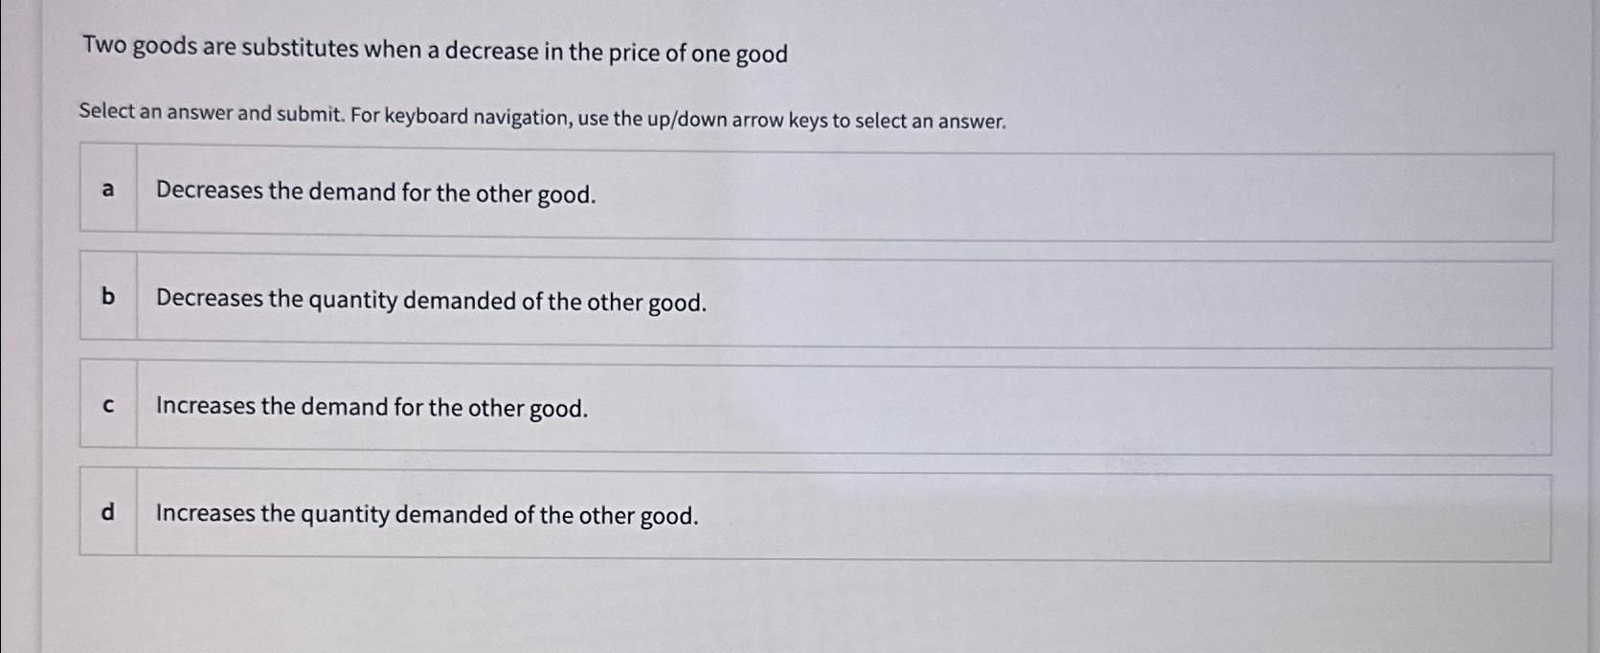1600x653 pixels.
Task: Click the letter label 'b'
Action: 107,297
